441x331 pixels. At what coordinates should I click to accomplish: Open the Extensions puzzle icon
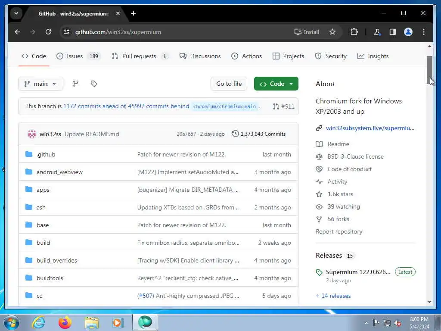tap(354, 32)
